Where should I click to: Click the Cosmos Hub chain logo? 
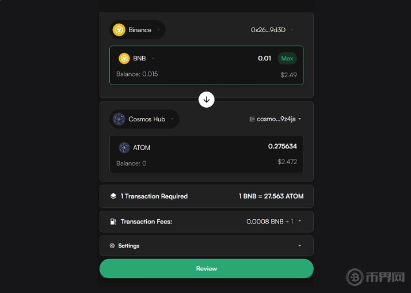point(119,119)
